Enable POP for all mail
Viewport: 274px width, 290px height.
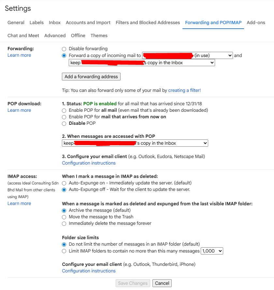(64, 110)
